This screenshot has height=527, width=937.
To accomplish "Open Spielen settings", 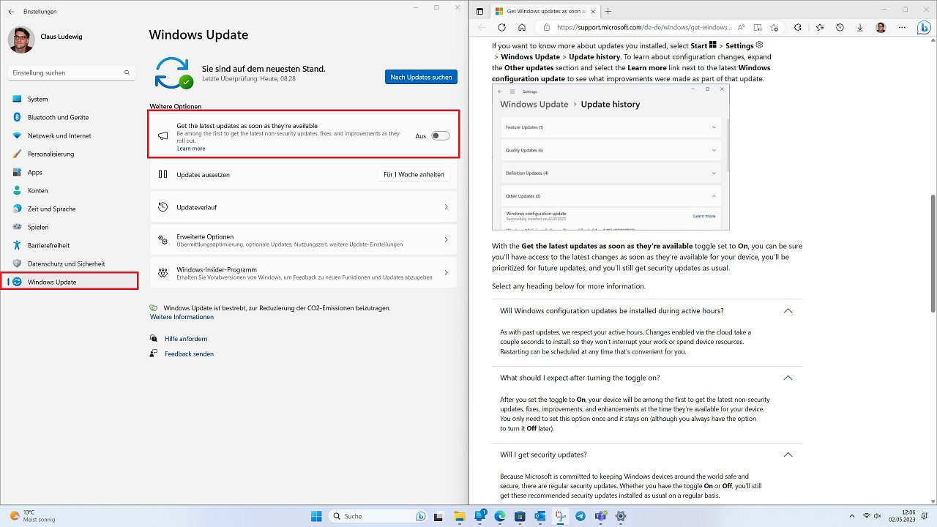I will (70, 227).
